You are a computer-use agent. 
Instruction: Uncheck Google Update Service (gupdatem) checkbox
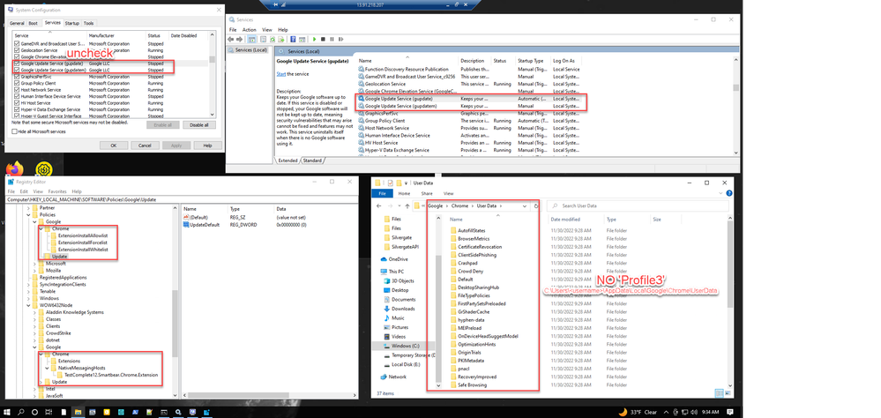point(17,71)
